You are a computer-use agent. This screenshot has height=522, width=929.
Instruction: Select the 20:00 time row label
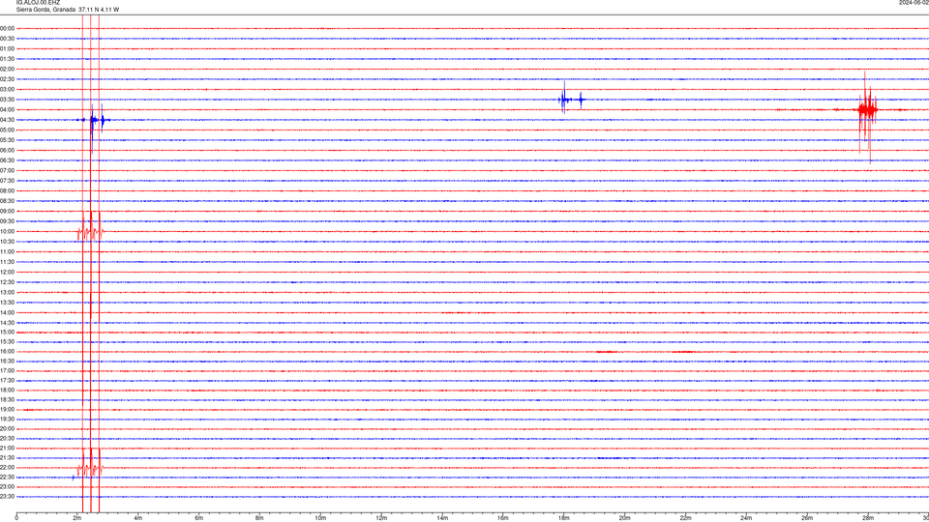pos(8,428)
